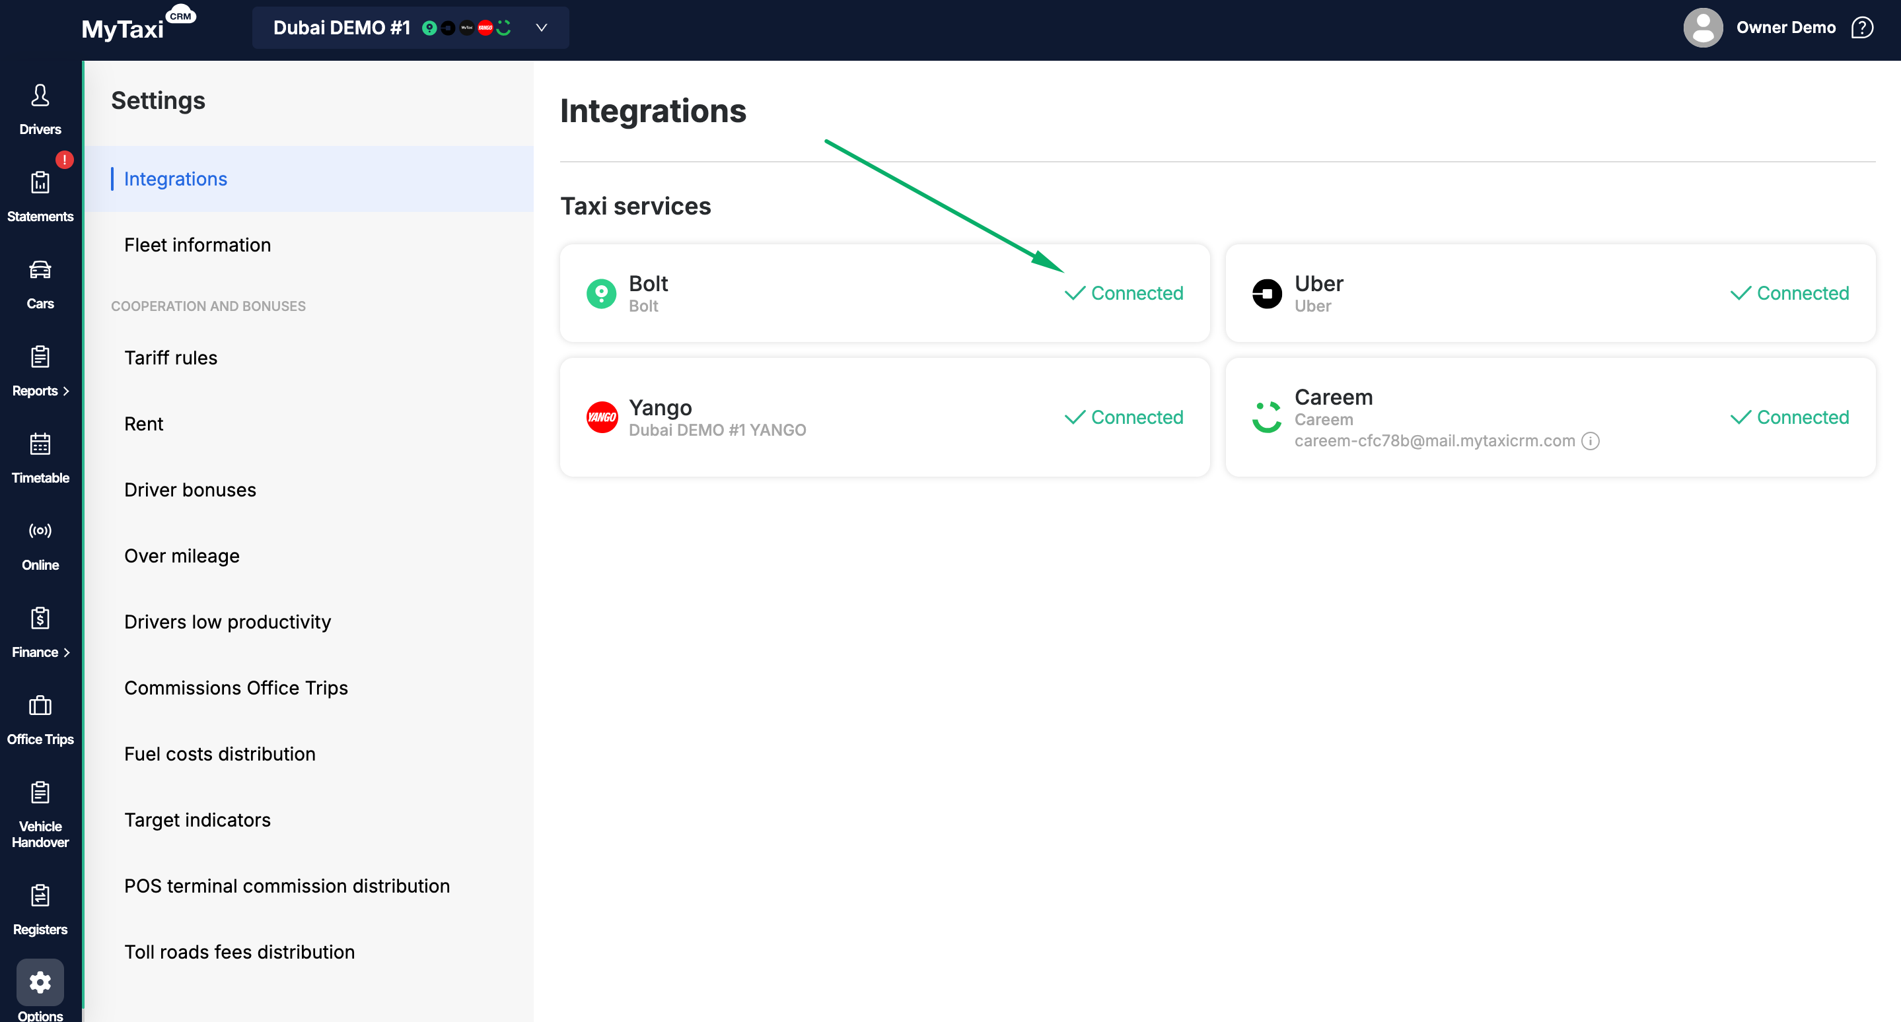Screen dimensions: 1901x1022
Task: Click the red alert badge on Statements
Action: [x=64, y=159]
